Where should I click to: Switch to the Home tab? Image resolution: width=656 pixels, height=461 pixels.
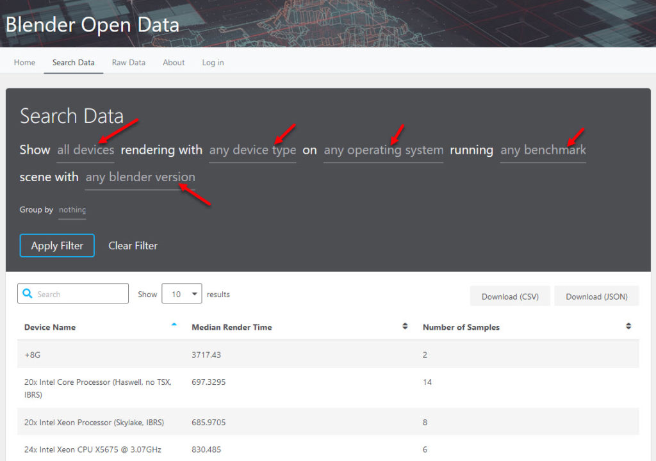point(24,62)
